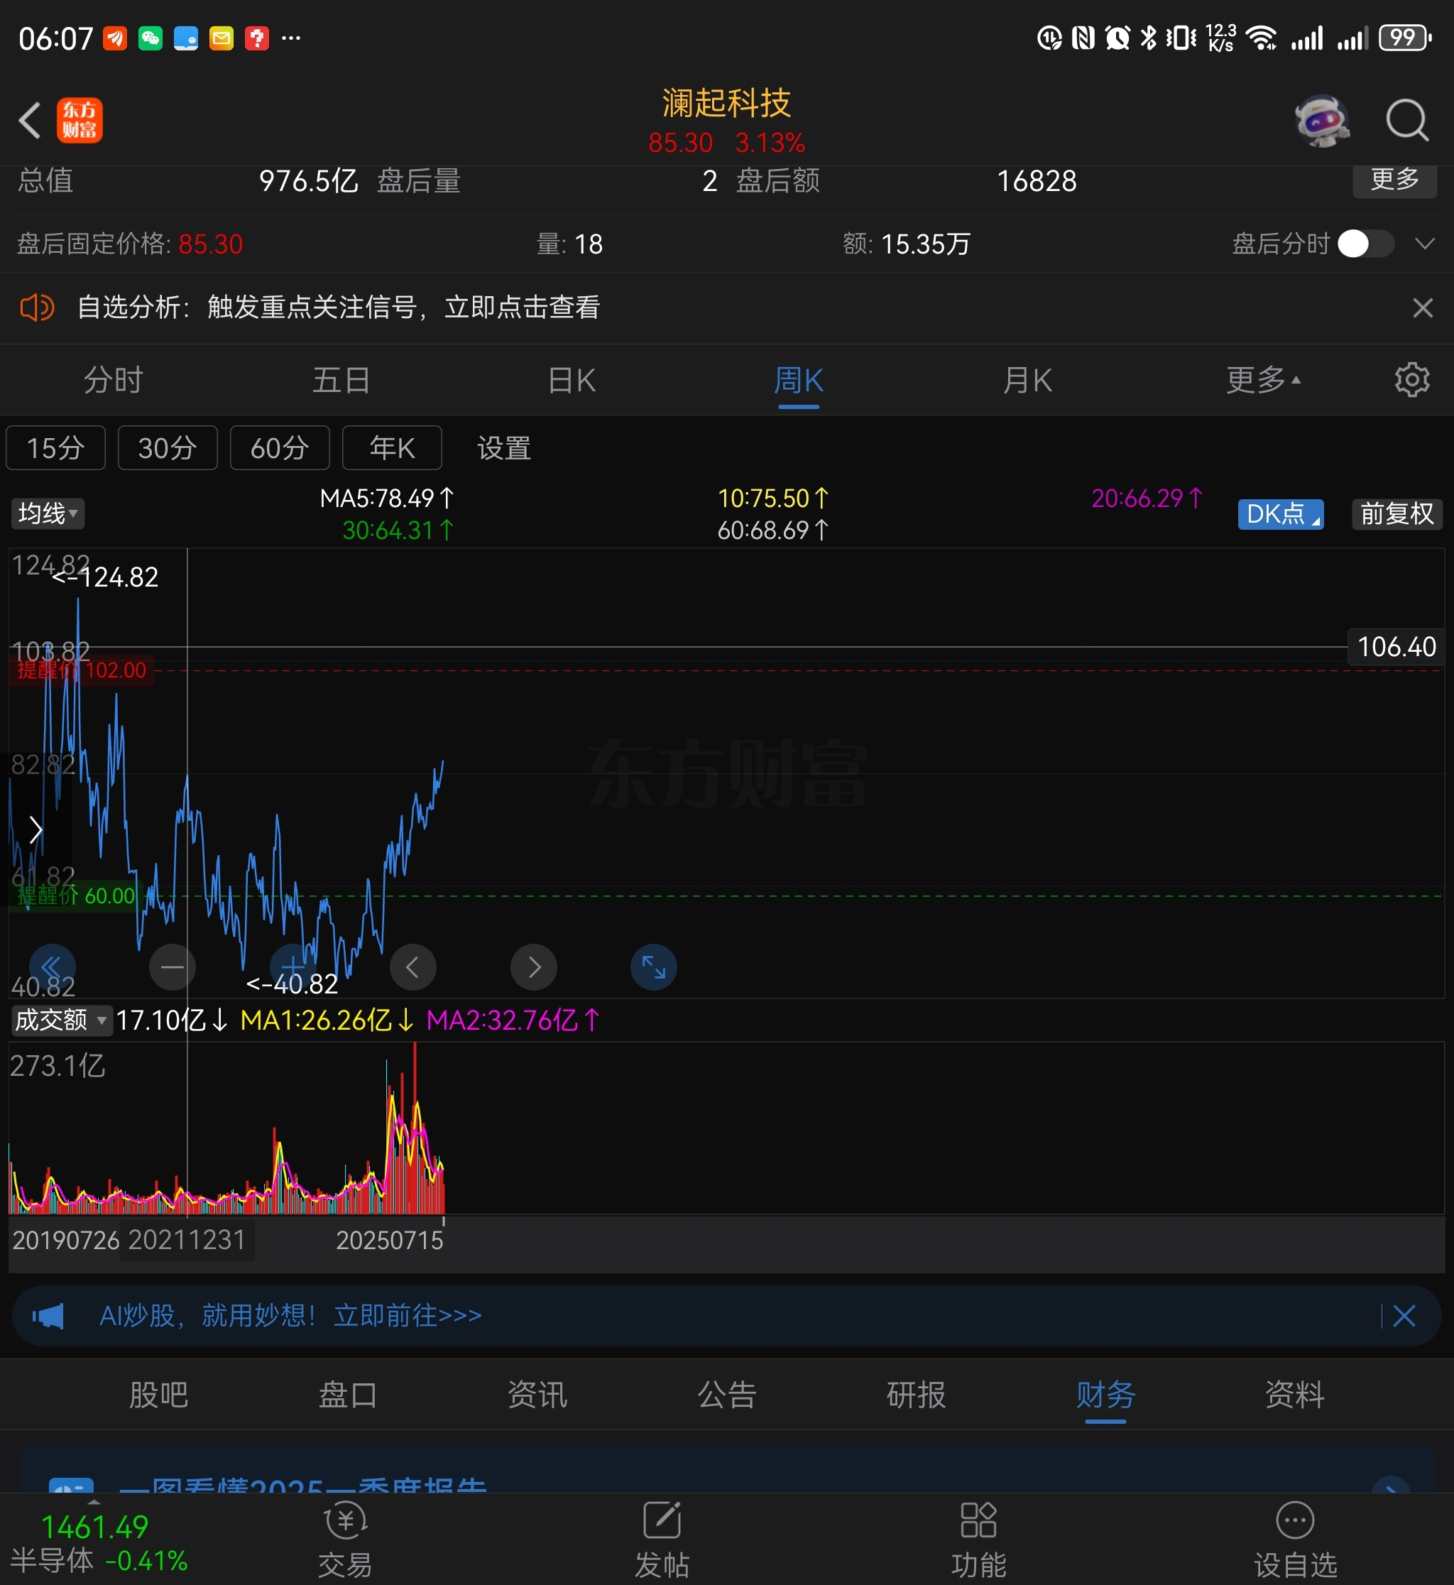
Task: Open the 设置 period settings
Action: pyautogui.click(x=504, y=448)
